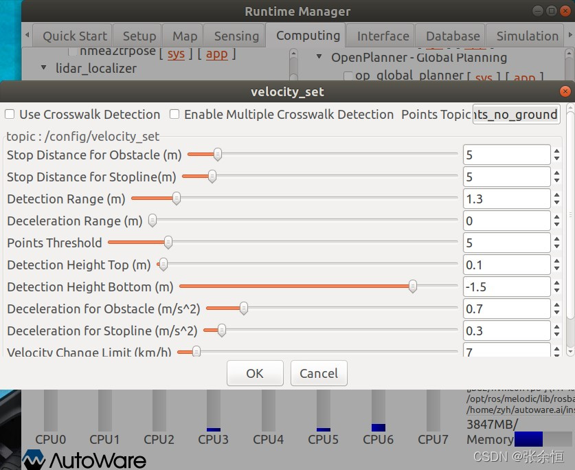Screen dimensions: 575x470
Task: Maximize the Runtime Manager window
Action: tap(551, 11)
